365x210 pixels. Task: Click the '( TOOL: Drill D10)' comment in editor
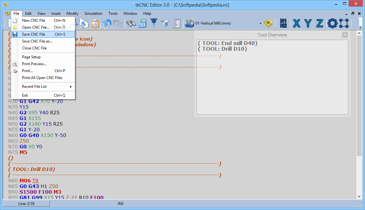tap(32, 169)
